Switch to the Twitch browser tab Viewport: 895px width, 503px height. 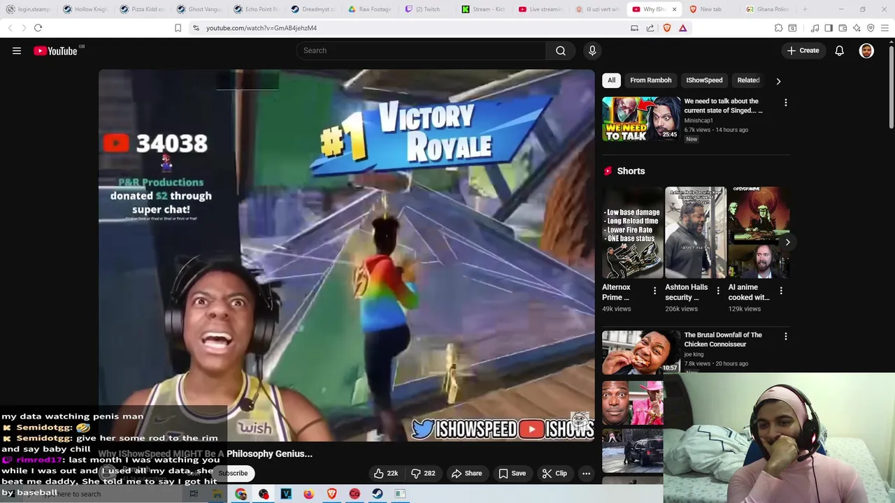point(427,9)
